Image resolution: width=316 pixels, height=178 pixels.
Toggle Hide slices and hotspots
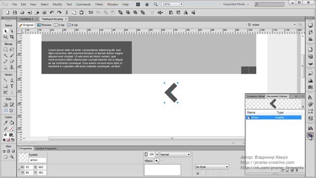(6, 111)
